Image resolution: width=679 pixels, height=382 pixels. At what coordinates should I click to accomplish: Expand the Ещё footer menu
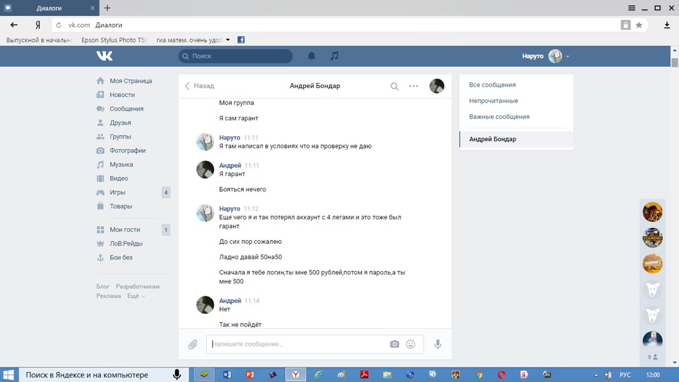(135, 296)
